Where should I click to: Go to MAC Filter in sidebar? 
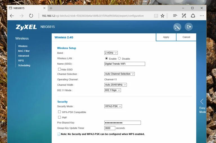[x=24, y=51]
